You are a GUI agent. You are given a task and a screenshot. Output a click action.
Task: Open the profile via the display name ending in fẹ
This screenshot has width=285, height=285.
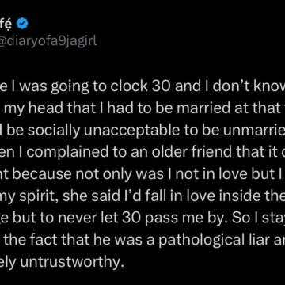click(6, 25)
